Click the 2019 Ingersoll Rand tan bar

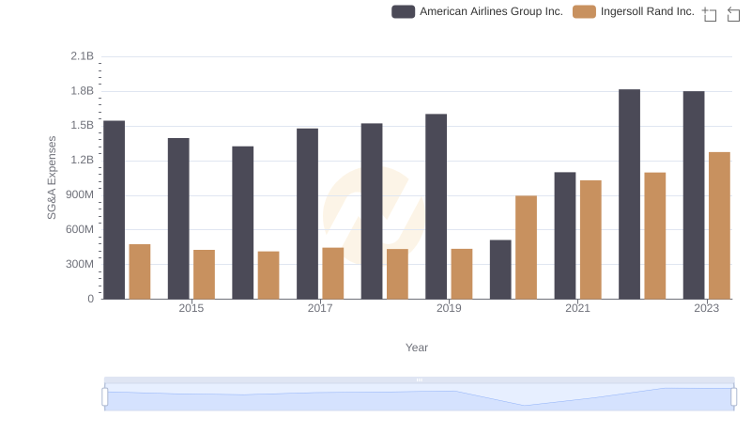click(462, 274)
